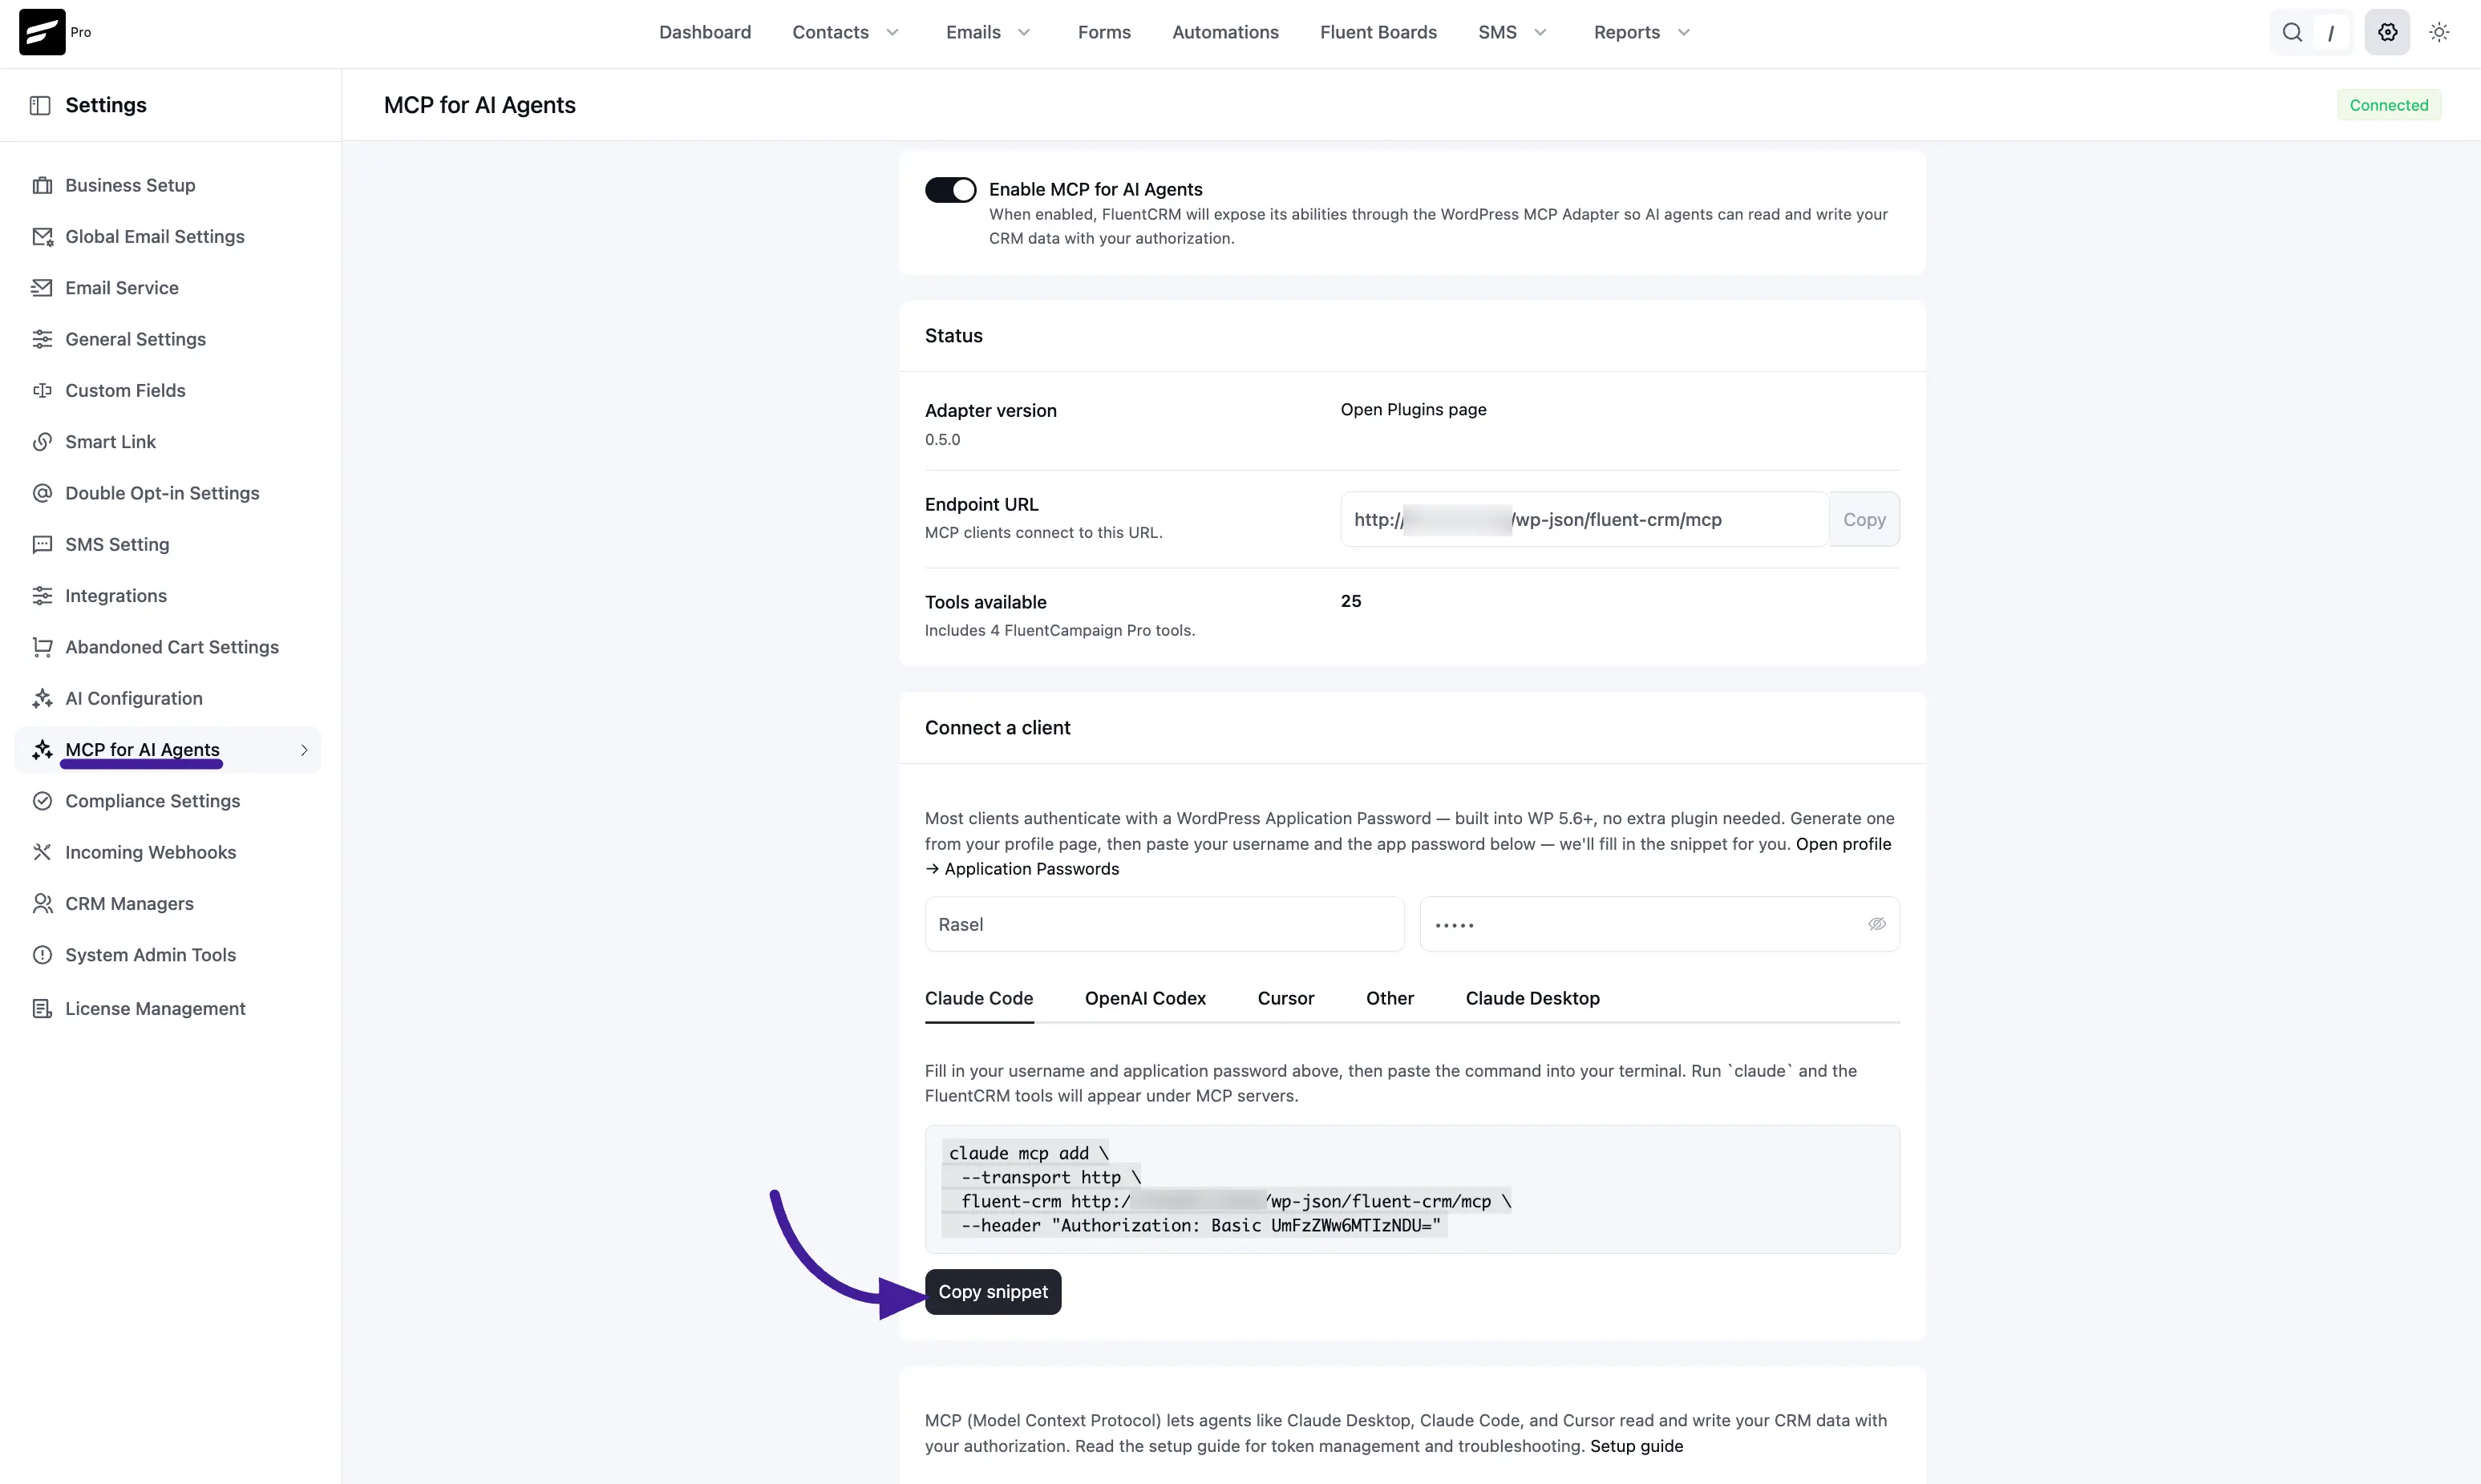The image size is (2481, 1484).
Task: Click the Copy snippet button
Action: click(x=993, y=1292)
